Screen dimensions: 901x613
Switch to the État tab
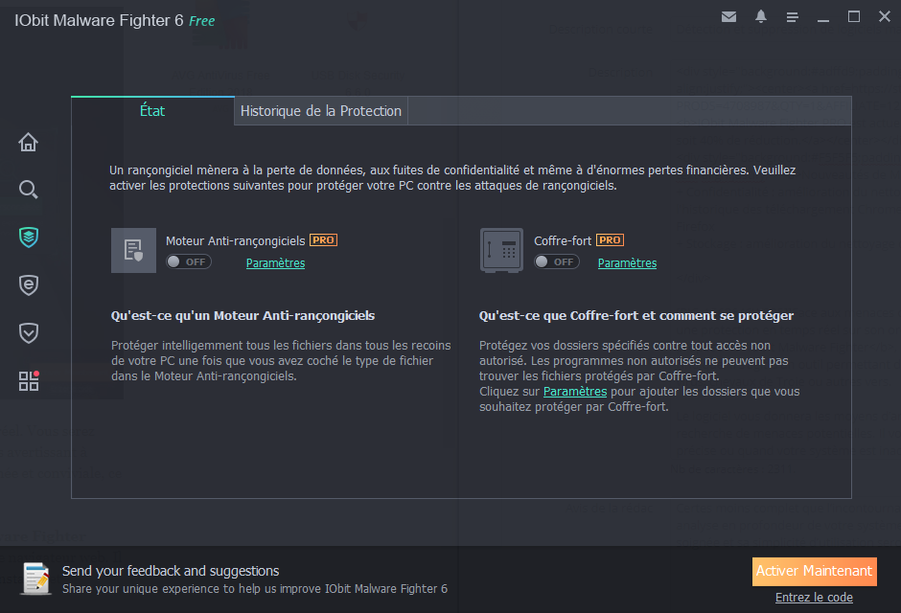(x=152, y=111)
